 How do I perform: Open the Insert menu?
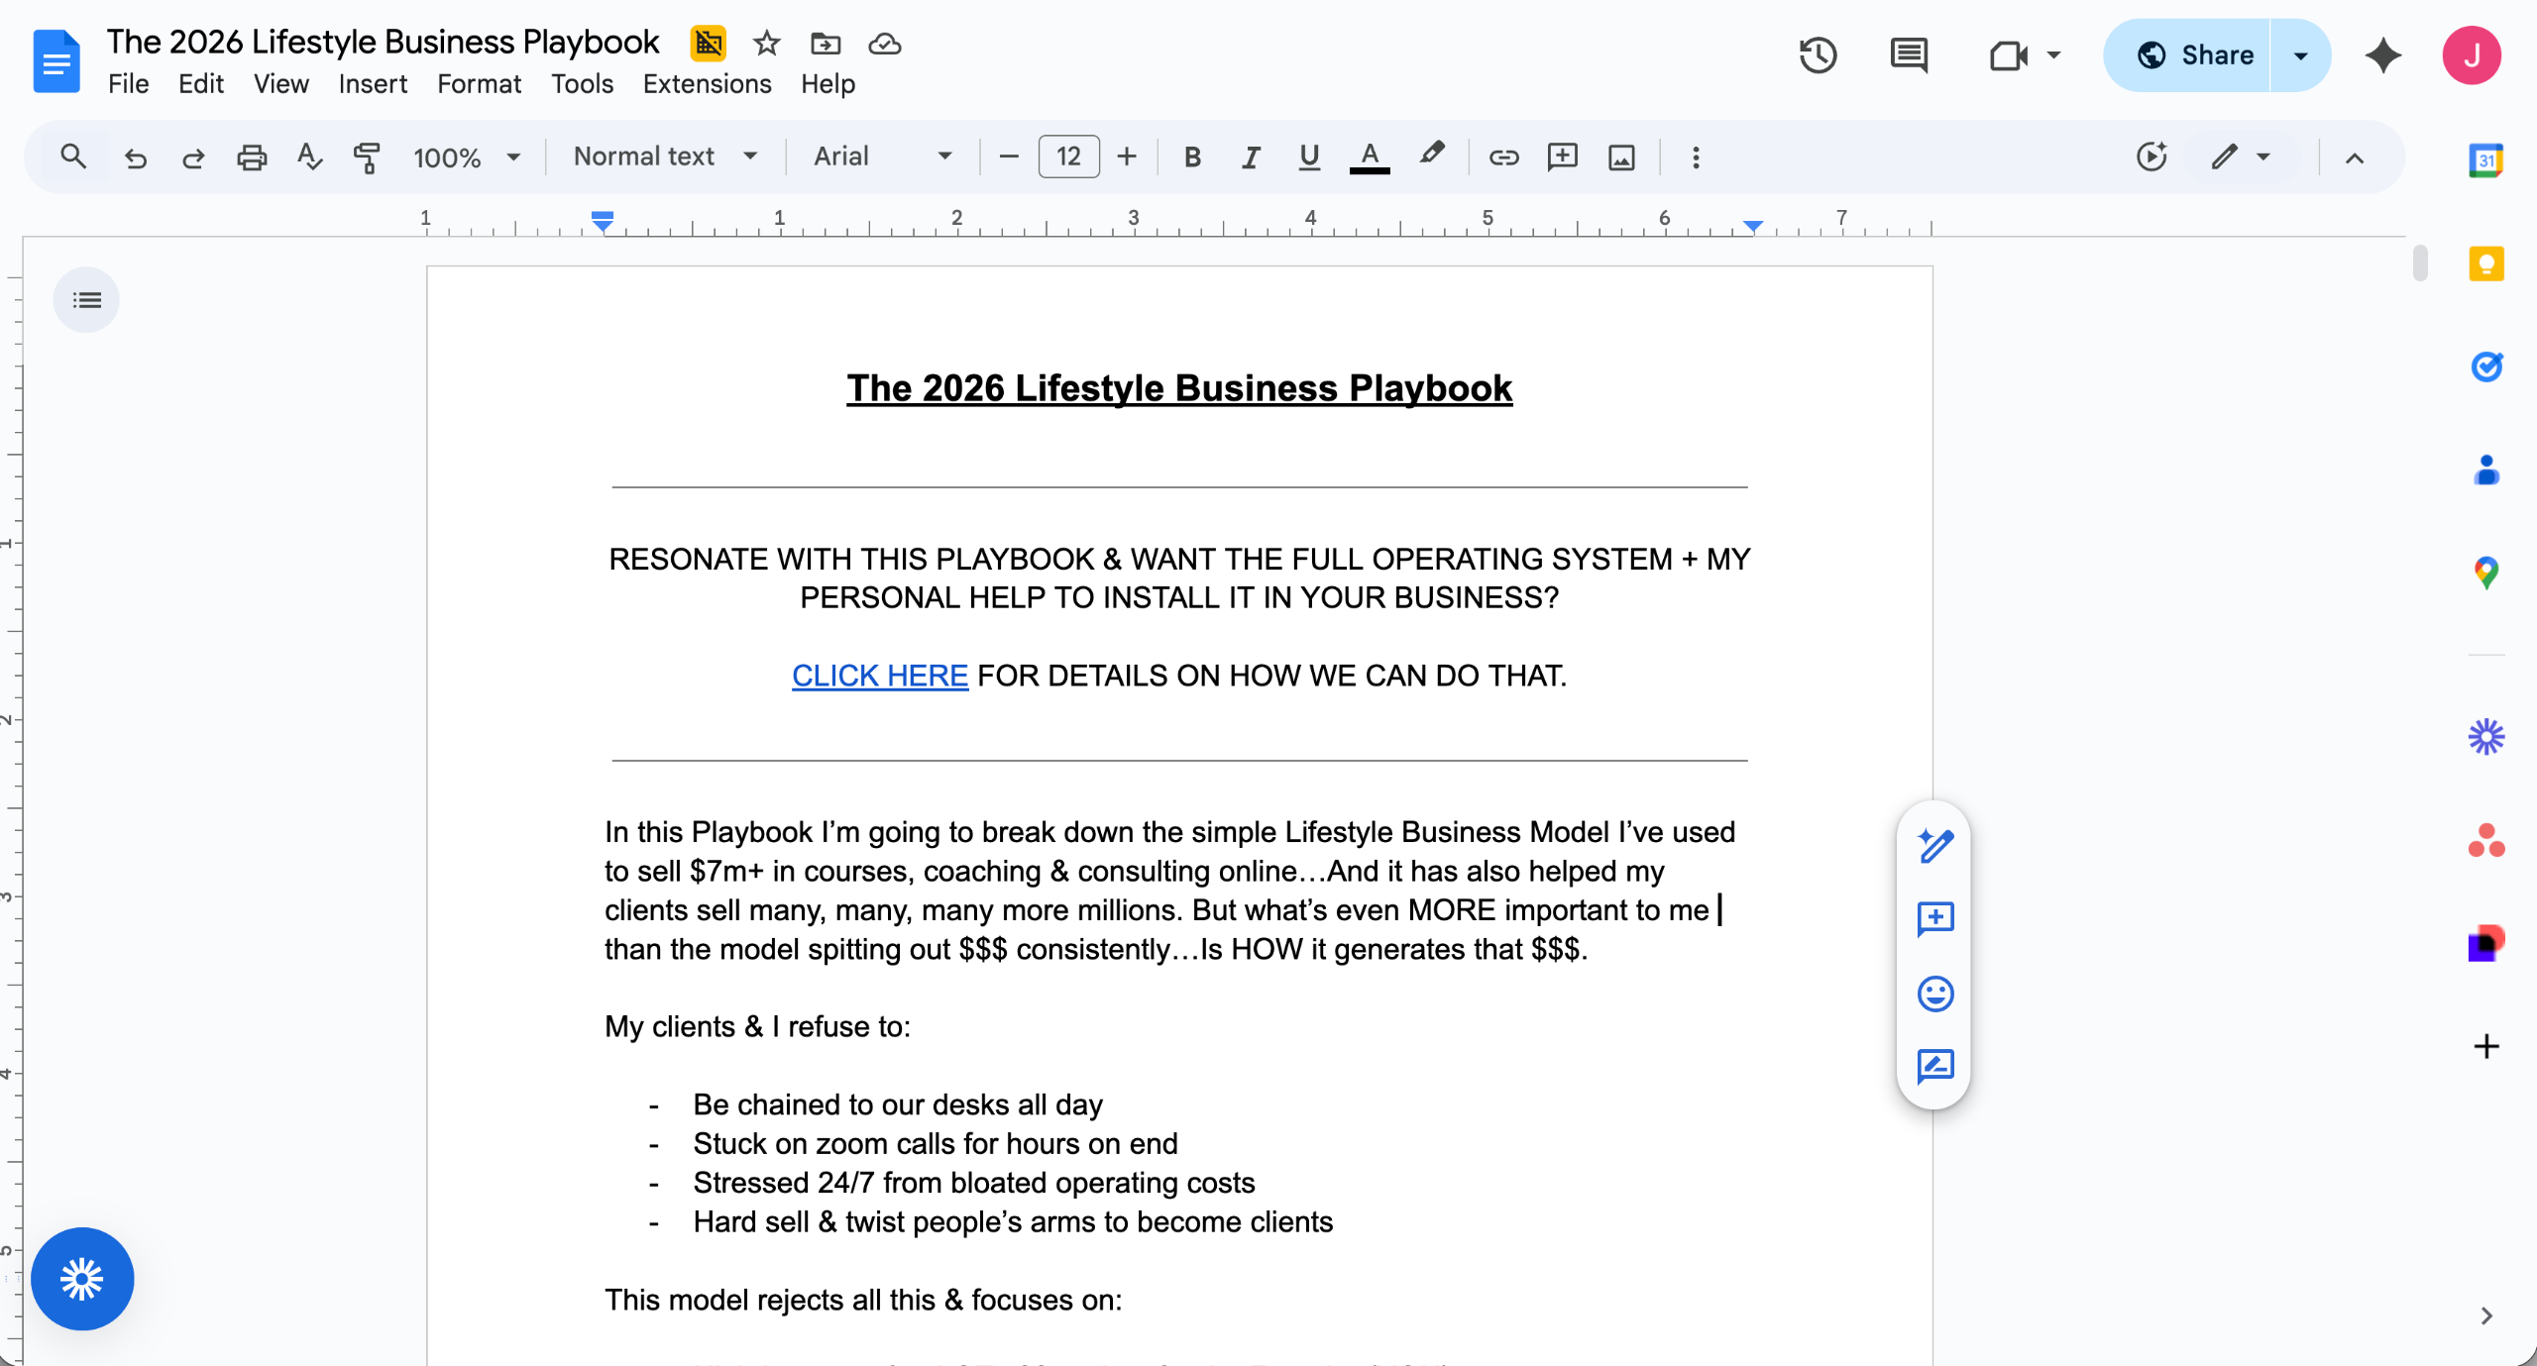click(372, 84)
